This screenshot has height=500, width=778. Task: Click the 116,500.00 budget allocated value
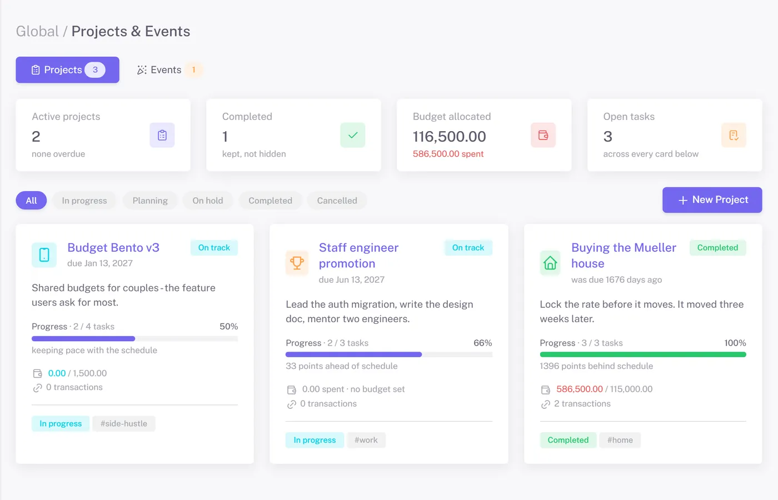point(449,137)
